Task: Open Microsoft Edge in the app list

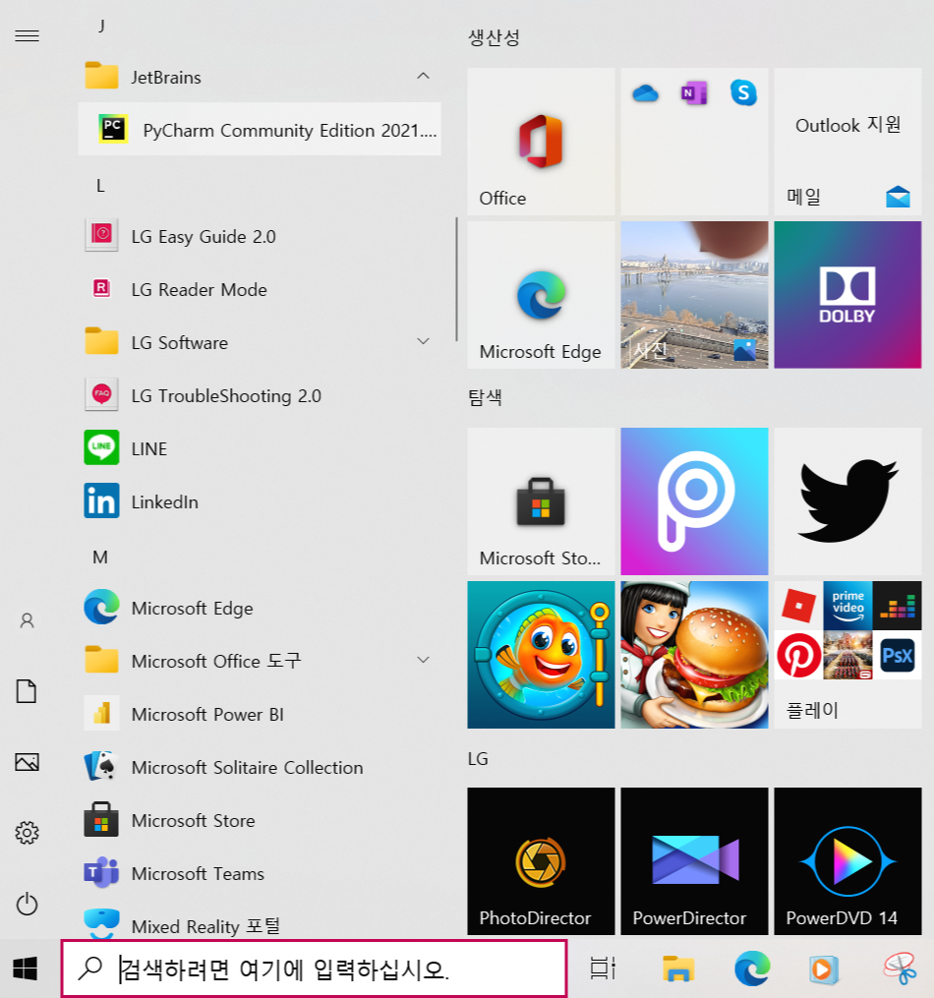Action: coord(260,608)
